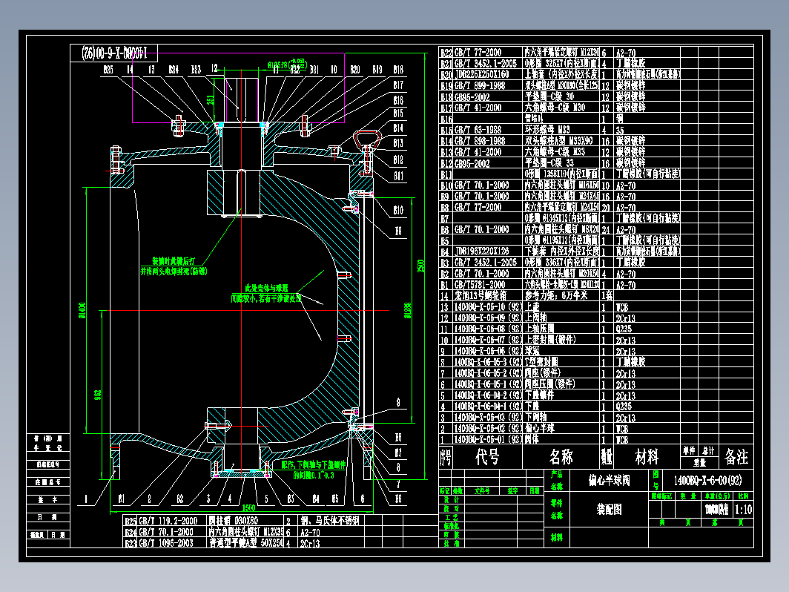Image resolution: width=789 pixels, height=592 pixels.
Task: Click the B10 balloon callout
Action: (x=398, y=209)
